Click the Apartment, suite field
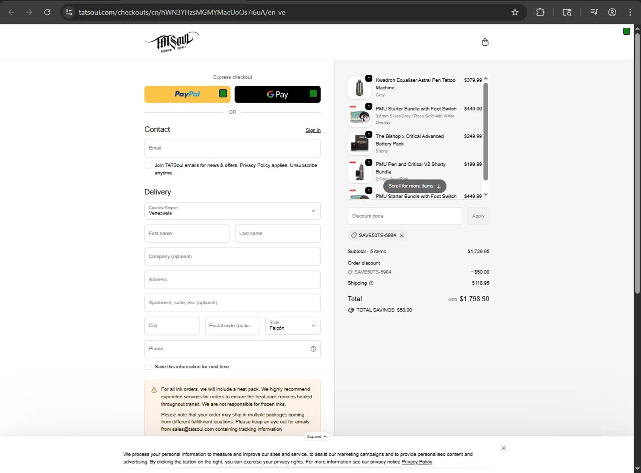Image resolution: width=641 pixels, height=473 pixels. click(x=232, y=303)
